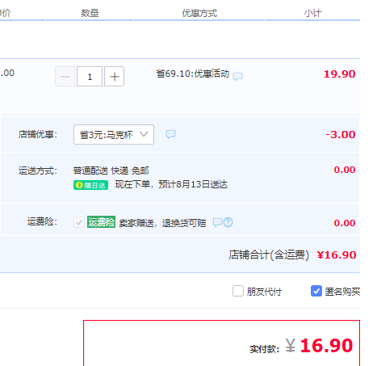Enable the 朋友代付 checkbox
The height and width of the screenshot is (366, 377).
[x=238, y=291]
